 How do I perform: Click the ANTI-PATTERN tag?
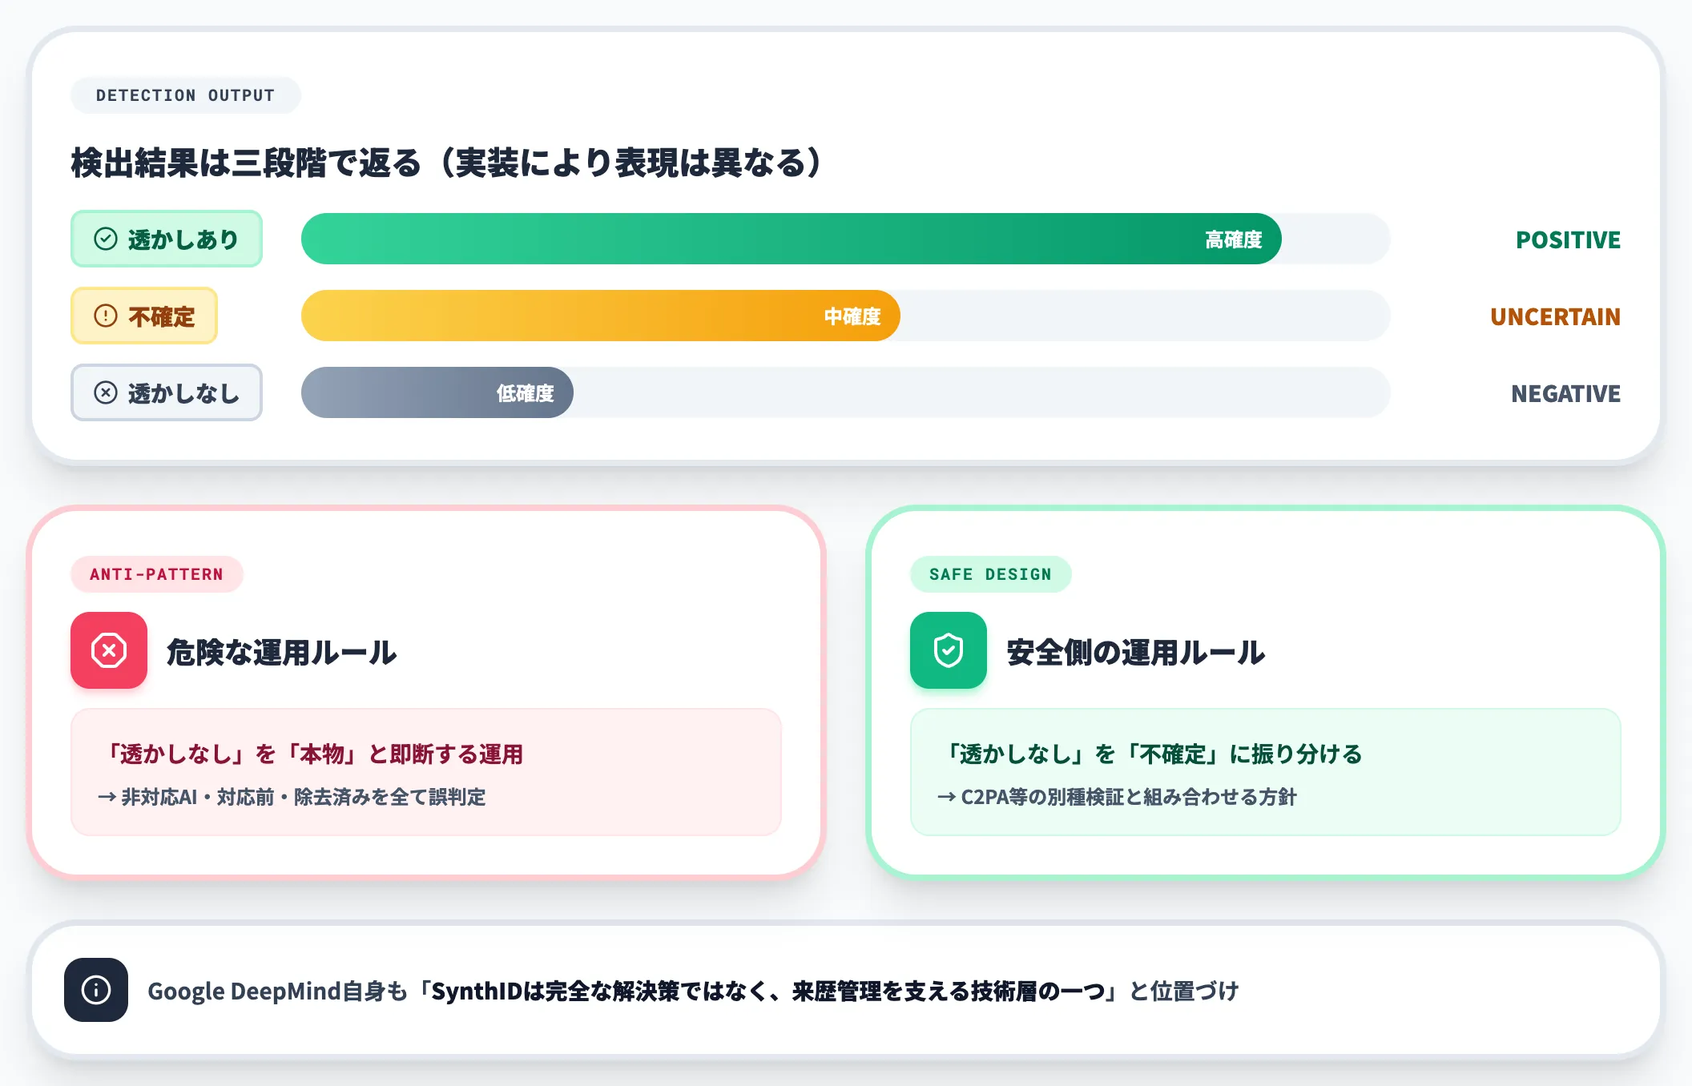point(157,574)
